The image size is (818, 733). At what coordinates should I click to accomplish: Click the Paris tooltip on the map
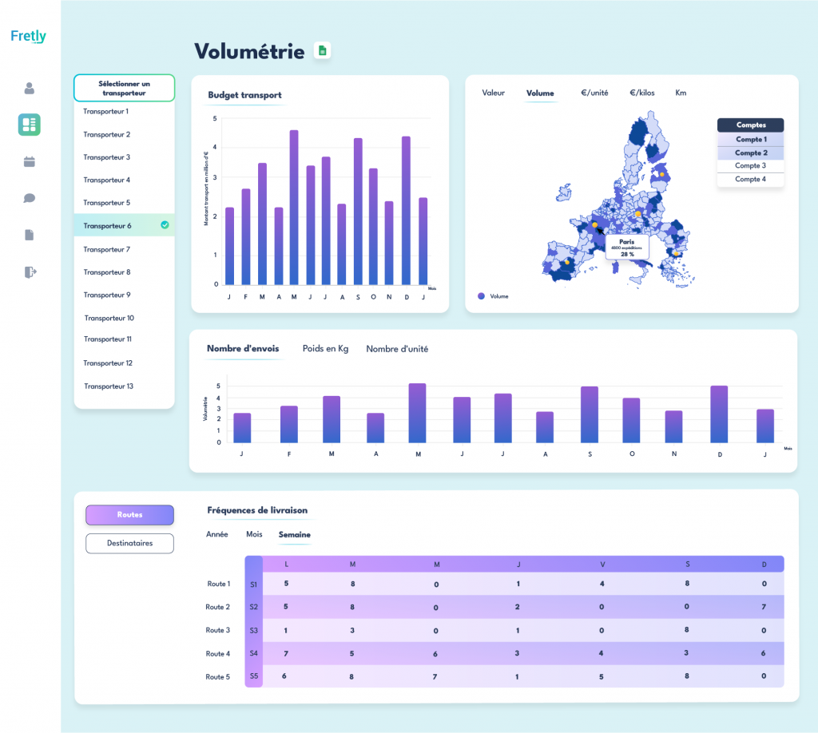pyautogui.click(x=626, y=247)
